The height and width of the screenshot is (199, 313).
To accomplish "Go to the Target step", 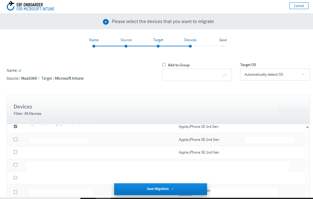I will click(x=158, y=40).
